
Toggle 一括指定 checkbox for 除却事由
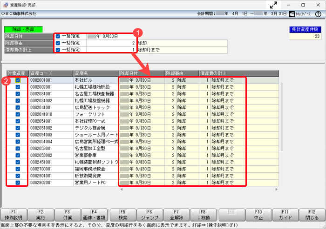click(58, 43)
